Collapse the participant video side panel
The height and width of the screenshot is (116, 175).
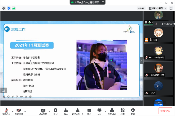coord(141,61)
